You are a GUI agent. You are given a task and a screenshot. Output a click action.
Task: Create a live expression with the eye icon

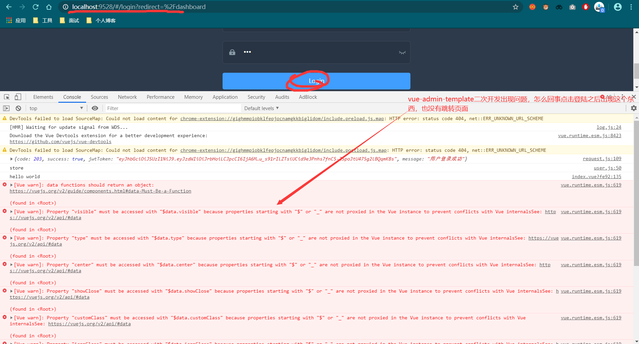95,108
